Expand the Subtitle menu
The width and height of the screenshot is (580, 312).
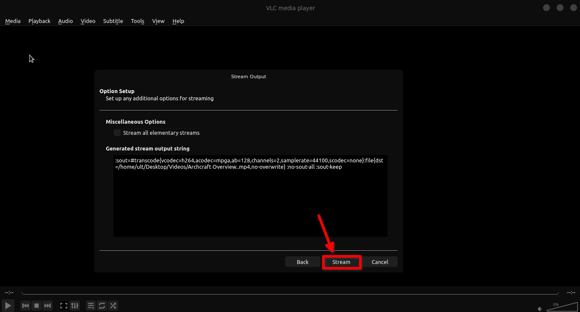click(x=113, y=21)
